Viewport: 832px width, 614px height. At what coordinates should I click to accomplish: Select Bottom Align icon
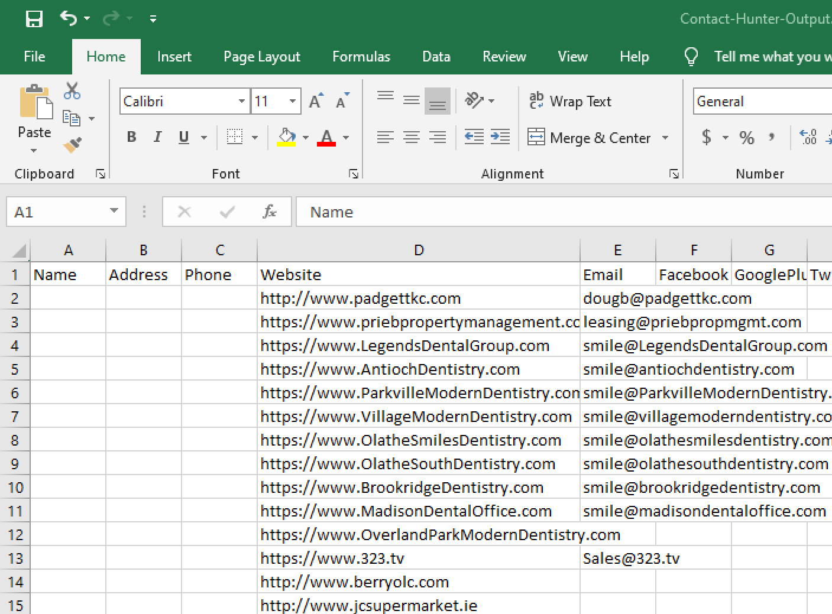[438, 100]
